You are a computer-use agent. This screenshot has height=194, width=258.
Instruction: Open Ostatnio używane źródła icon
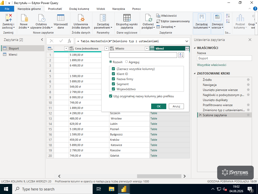point(42,18)
